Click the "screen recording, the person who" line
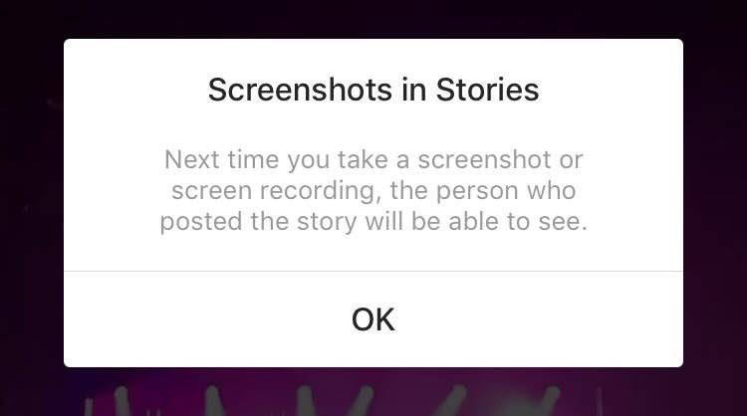Screen dimensions: 747x416 coord(373,191)
